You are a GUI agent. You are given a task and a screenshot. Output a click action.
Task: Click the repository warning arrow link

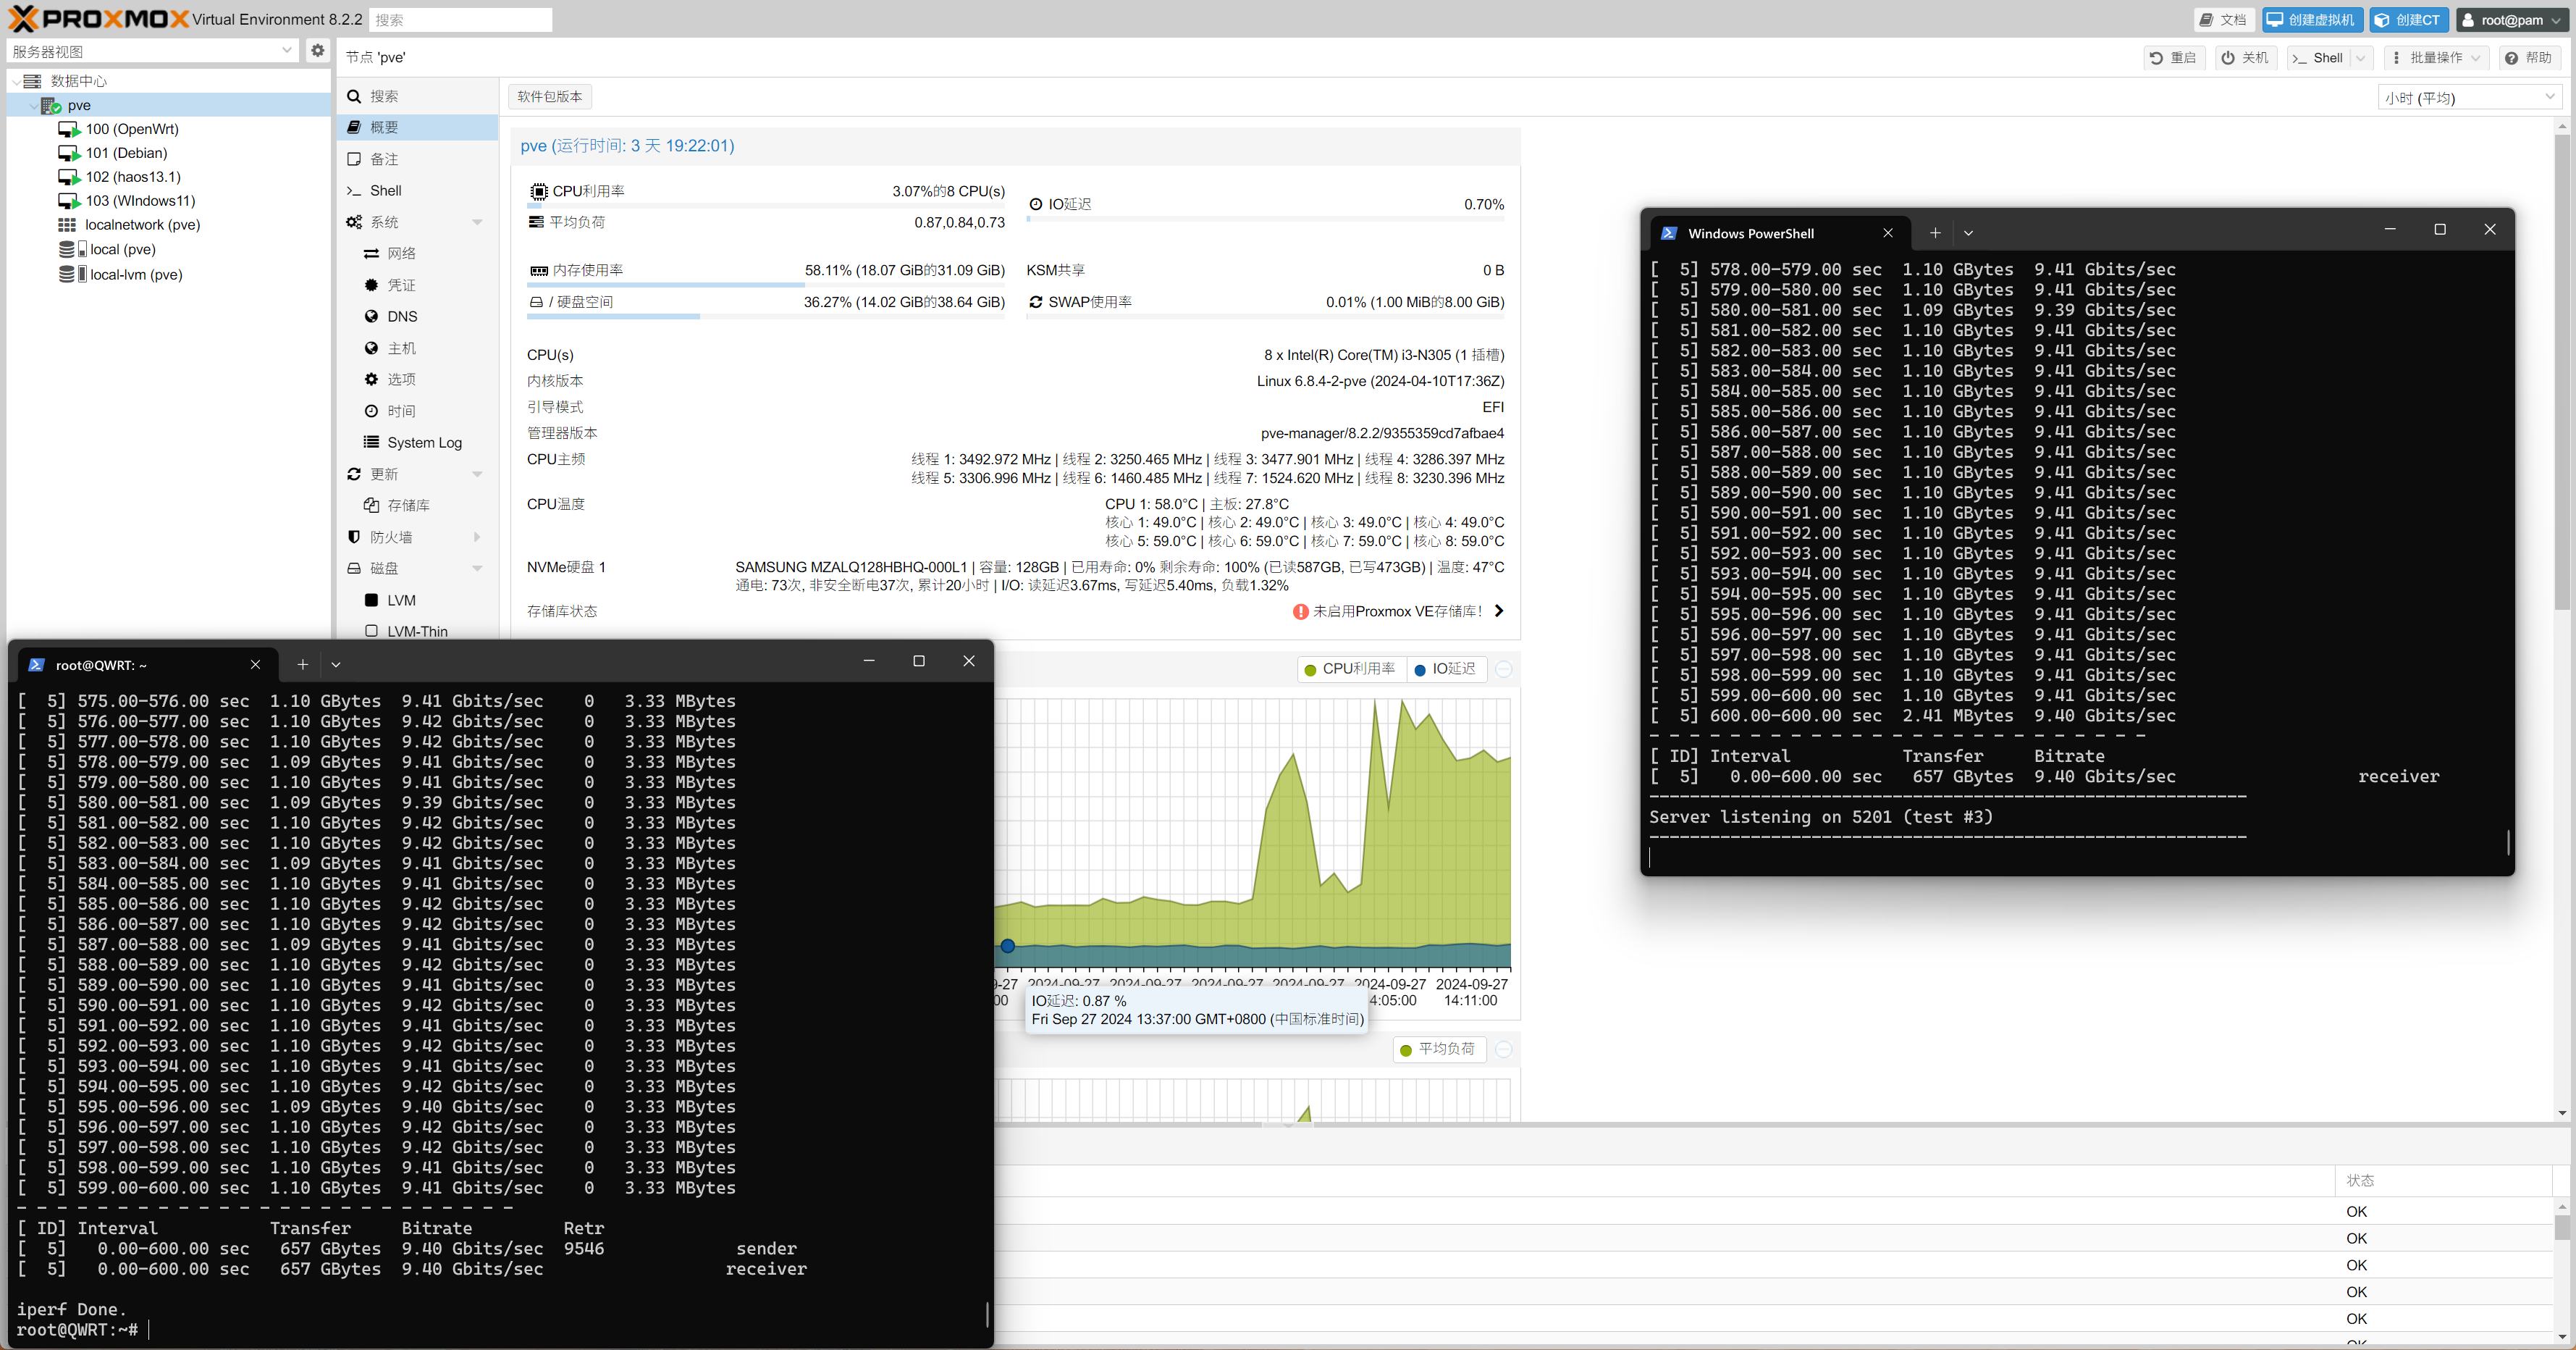point(1499,611)
